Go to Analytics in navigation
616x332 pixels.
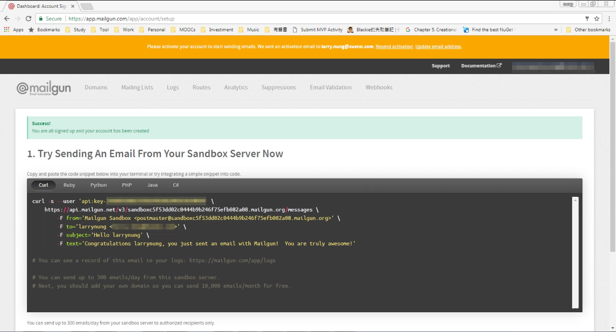click(x=236, y=88)
